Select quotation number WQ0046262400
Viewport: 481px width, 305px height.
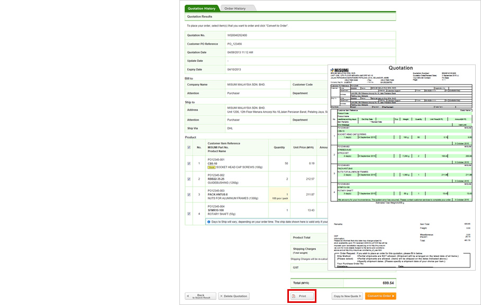point(237,35)
